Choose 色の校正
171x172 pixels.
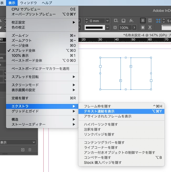[x=42, y=27]
